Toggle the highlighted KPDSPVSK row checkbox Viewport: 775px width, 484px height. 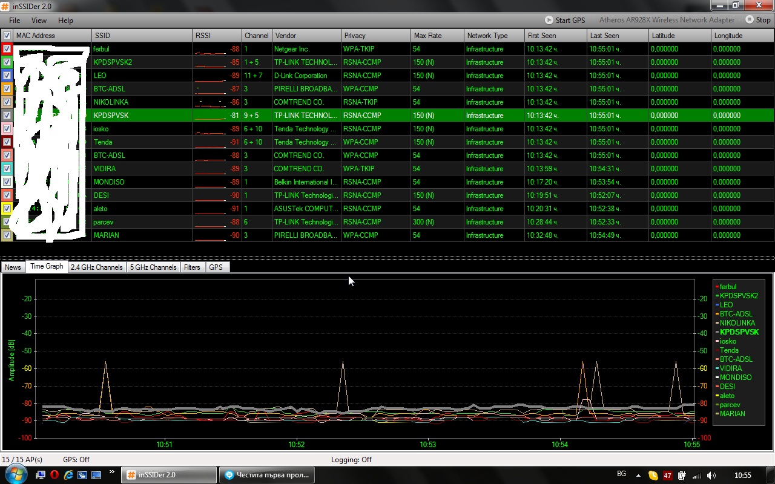tap(7, 116)
